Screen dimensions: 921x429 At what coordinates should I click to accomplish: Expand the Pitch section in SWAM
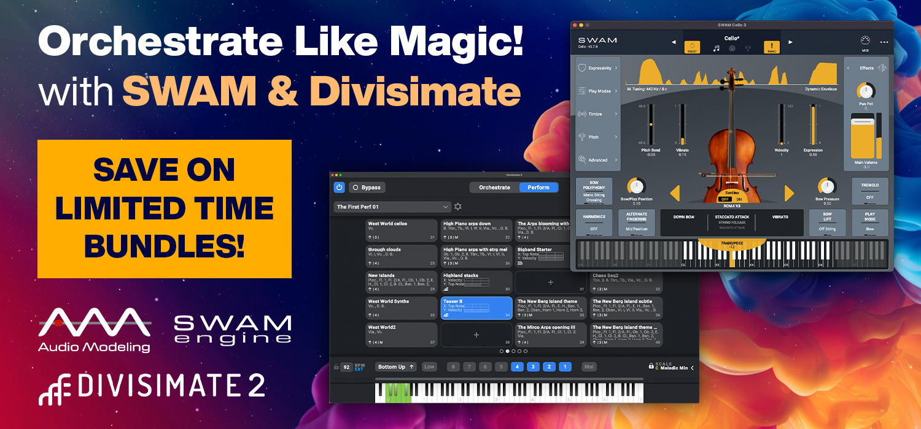click(x=599, y=137)
